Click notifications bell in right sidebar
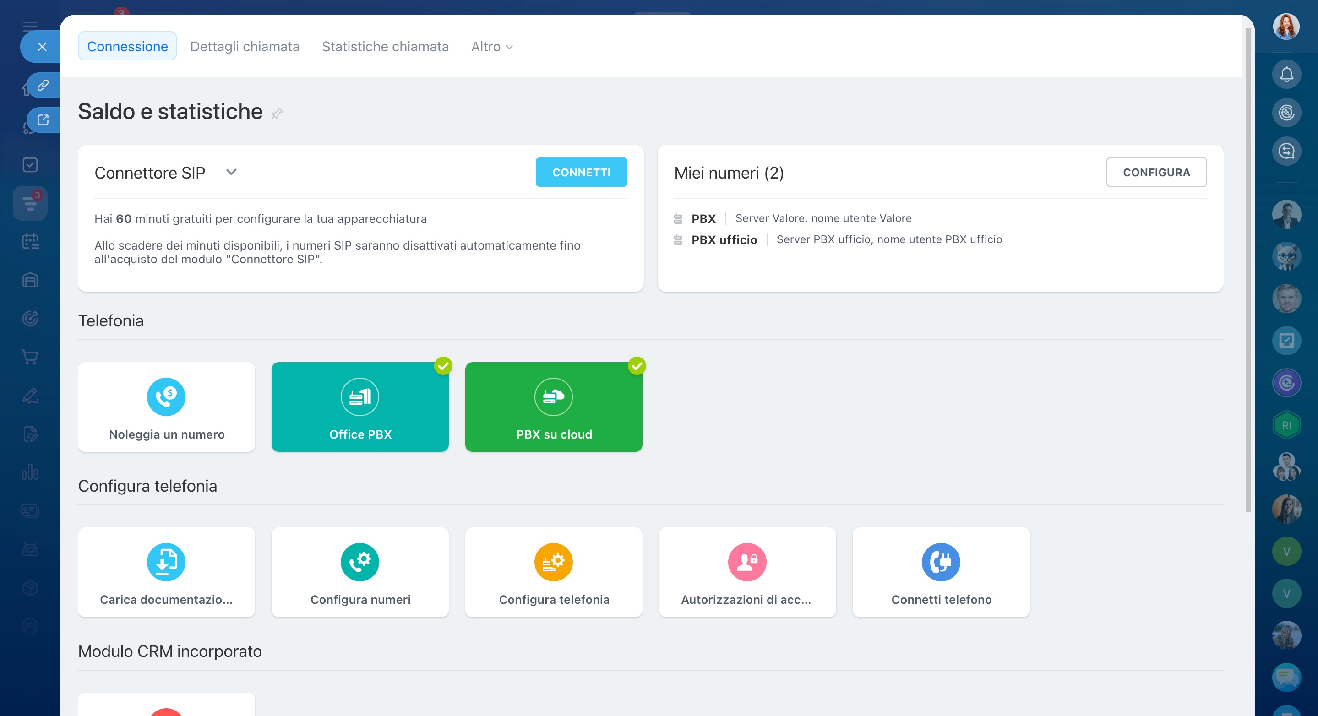 click(1286, 75)
